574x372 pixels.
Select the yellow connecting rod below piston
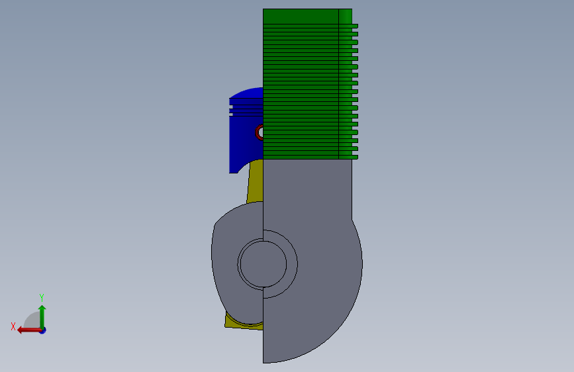point(256,181)
